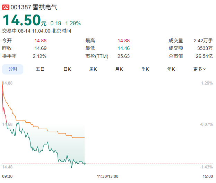Select the 季K quarterly chart tab
The width and height of the screenshot is (216, 183).
(x=145, y=69)
